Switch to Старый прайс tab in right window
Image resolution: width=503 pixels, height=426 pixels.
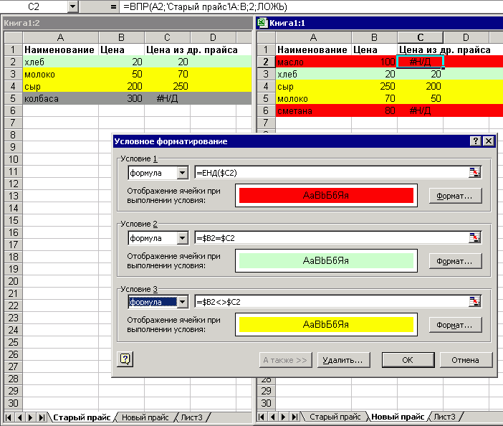click(x=335, y=417)
